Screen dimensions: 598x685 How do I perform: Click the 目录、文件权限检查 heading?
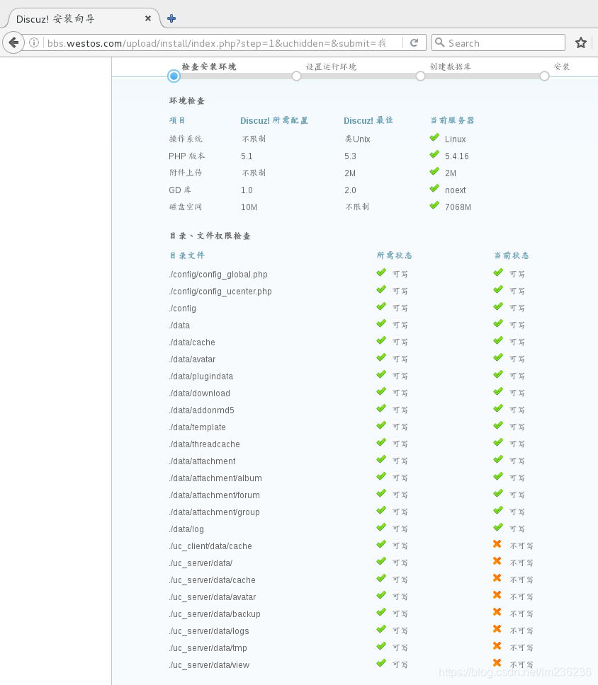[210, 236]
